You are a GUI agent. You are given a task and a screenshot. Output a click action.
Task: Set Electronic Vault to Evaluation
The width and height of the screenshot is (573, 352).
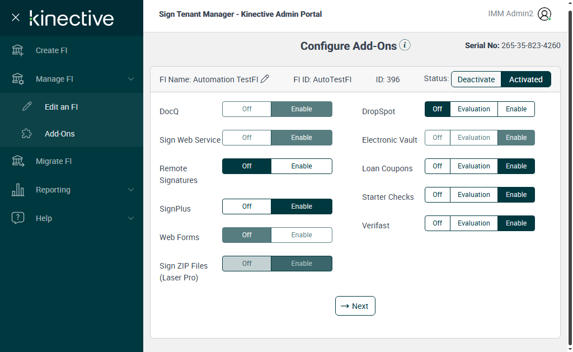pos(474,138)
